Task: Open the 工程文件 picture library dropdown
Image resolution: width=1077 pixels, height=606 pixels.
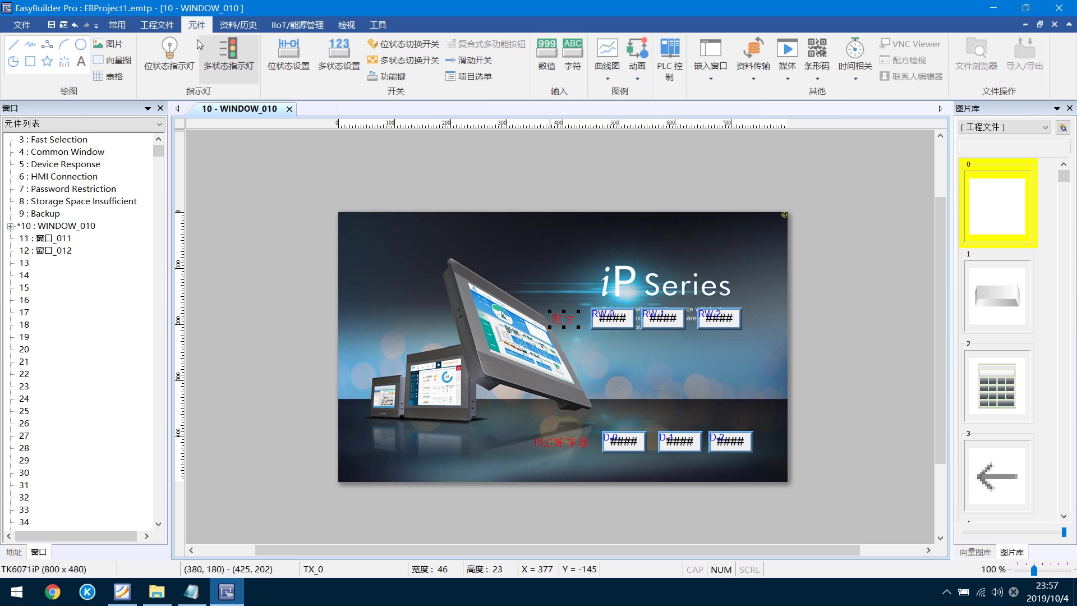Action: [1004, 127]
